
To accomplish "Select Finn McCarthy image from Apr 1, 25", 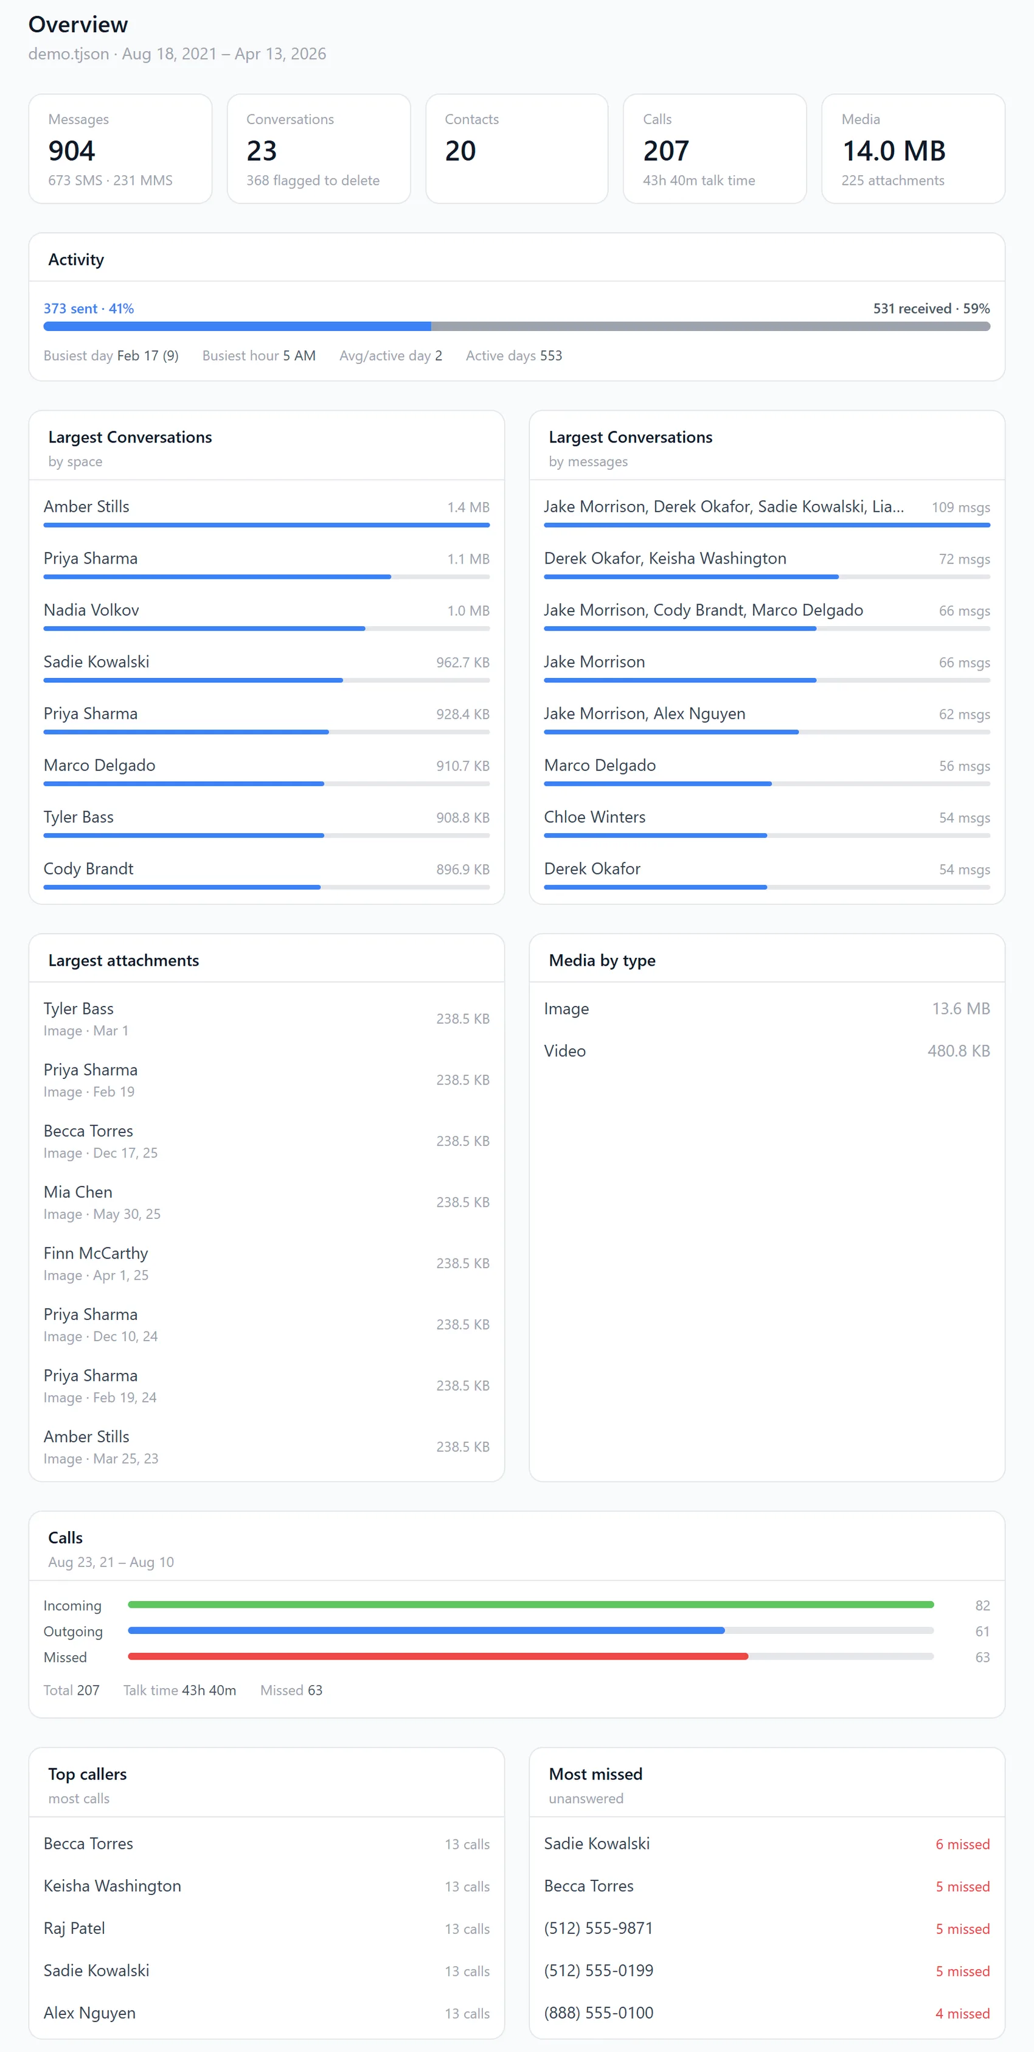I will (x=266, y=1263).
